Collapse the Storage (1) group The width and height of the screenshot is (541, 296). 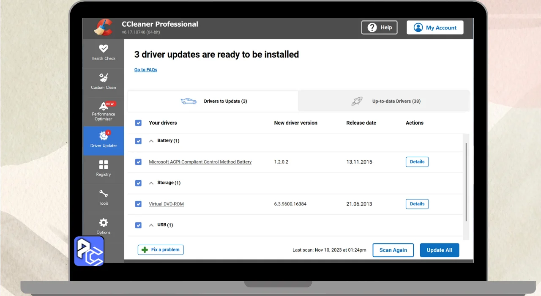pos(151,183)
